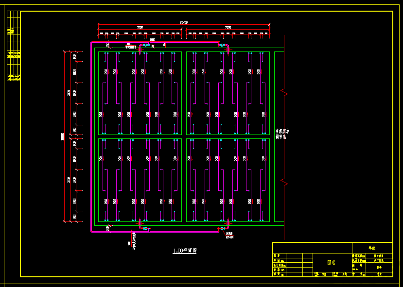Viewport: 403px width, 287px height.
Task: Click the revision table in the sheet margin
Action: [13, 46]
